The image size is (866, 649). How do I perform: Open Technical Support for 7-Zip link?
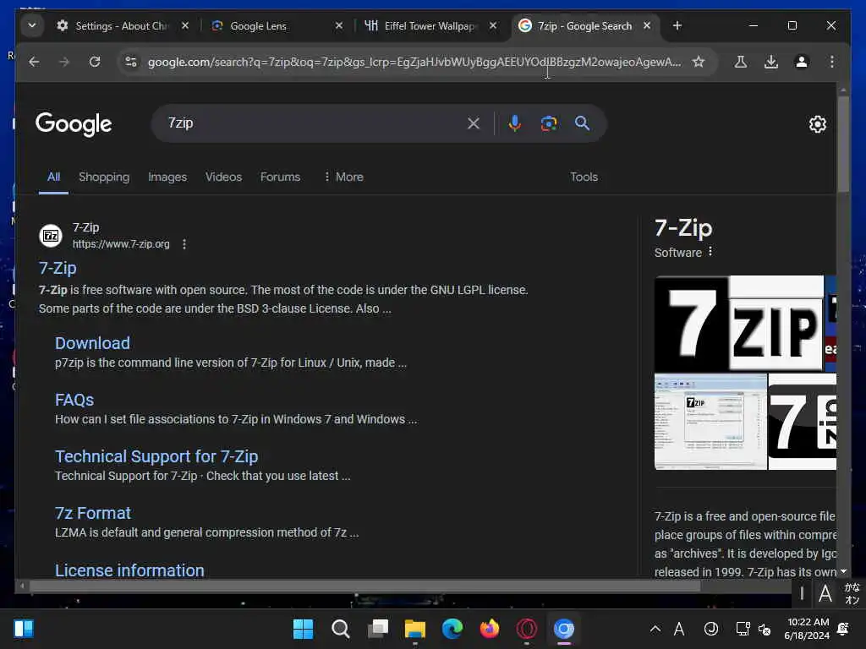click(x=156, y=457)
